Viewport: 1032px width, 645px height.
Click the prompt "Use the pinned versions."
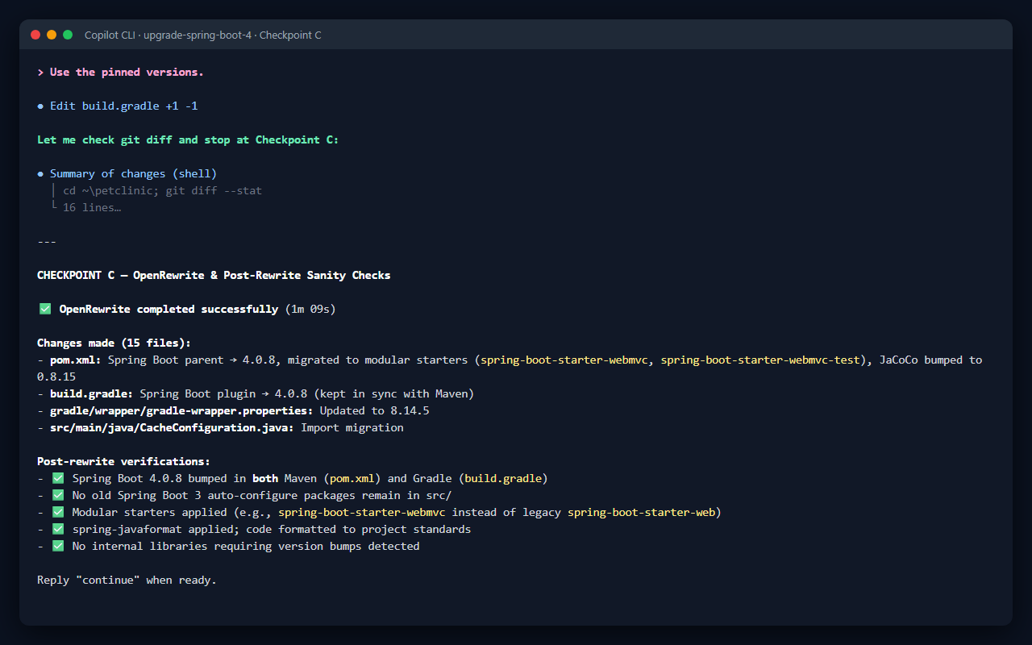tap(127, 73)
